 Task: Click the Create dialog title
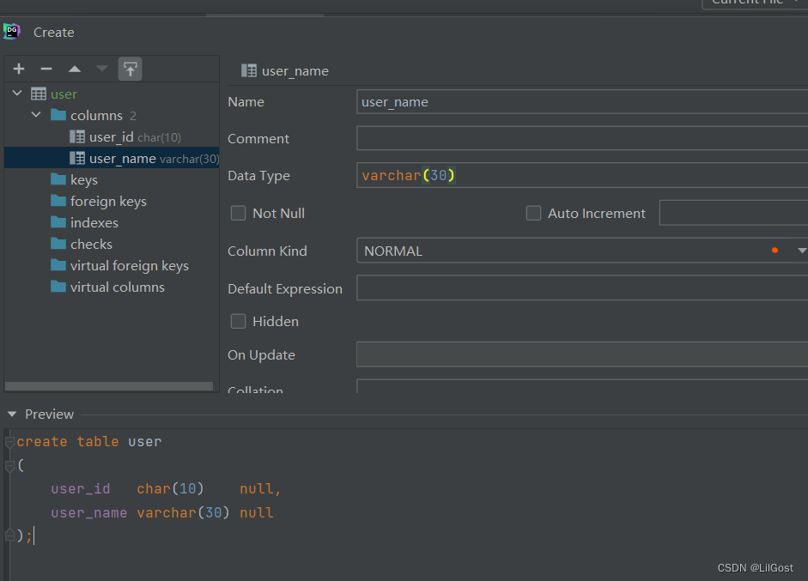[53, 33]
